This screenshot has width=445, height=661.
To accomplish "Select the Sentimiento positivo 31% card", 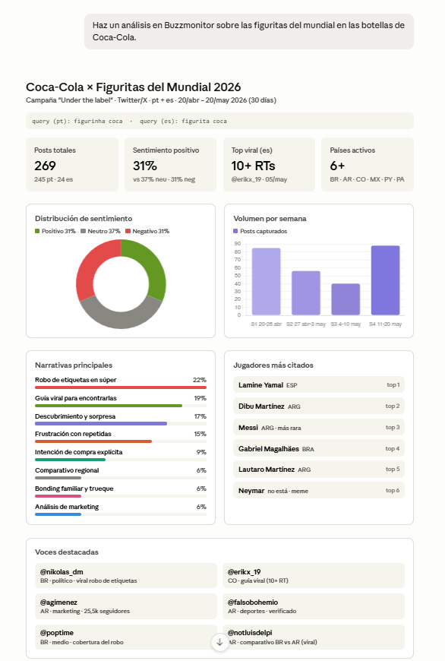I will (x=170, y=164).
